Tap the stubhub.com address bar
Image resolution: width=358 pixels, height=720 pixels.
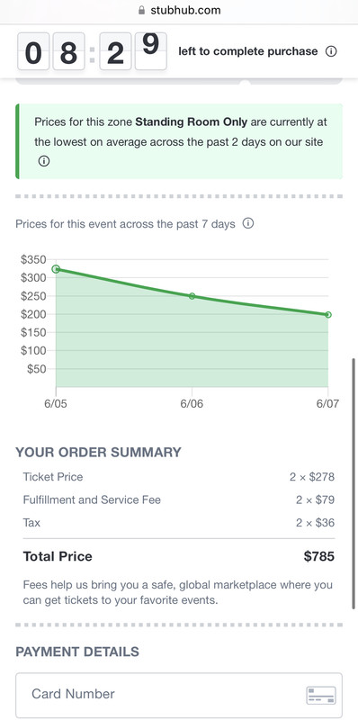179,10
